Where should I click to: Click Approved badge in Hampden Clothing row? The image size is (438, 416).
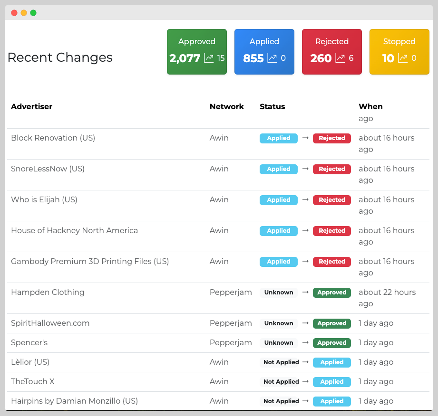click(x=332, y=293)
